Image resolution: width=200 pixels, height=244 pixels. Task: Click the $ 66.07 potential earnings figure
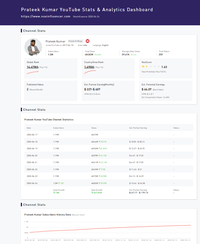pos(147,89)
